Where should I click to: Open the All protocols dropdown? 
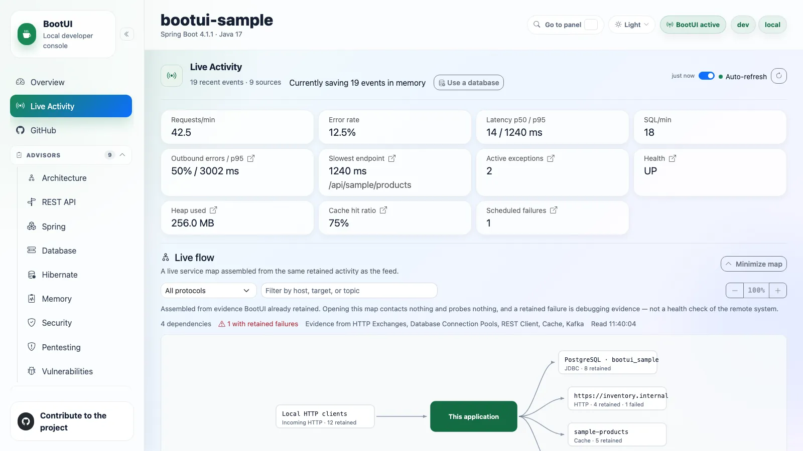pos(208,291)
